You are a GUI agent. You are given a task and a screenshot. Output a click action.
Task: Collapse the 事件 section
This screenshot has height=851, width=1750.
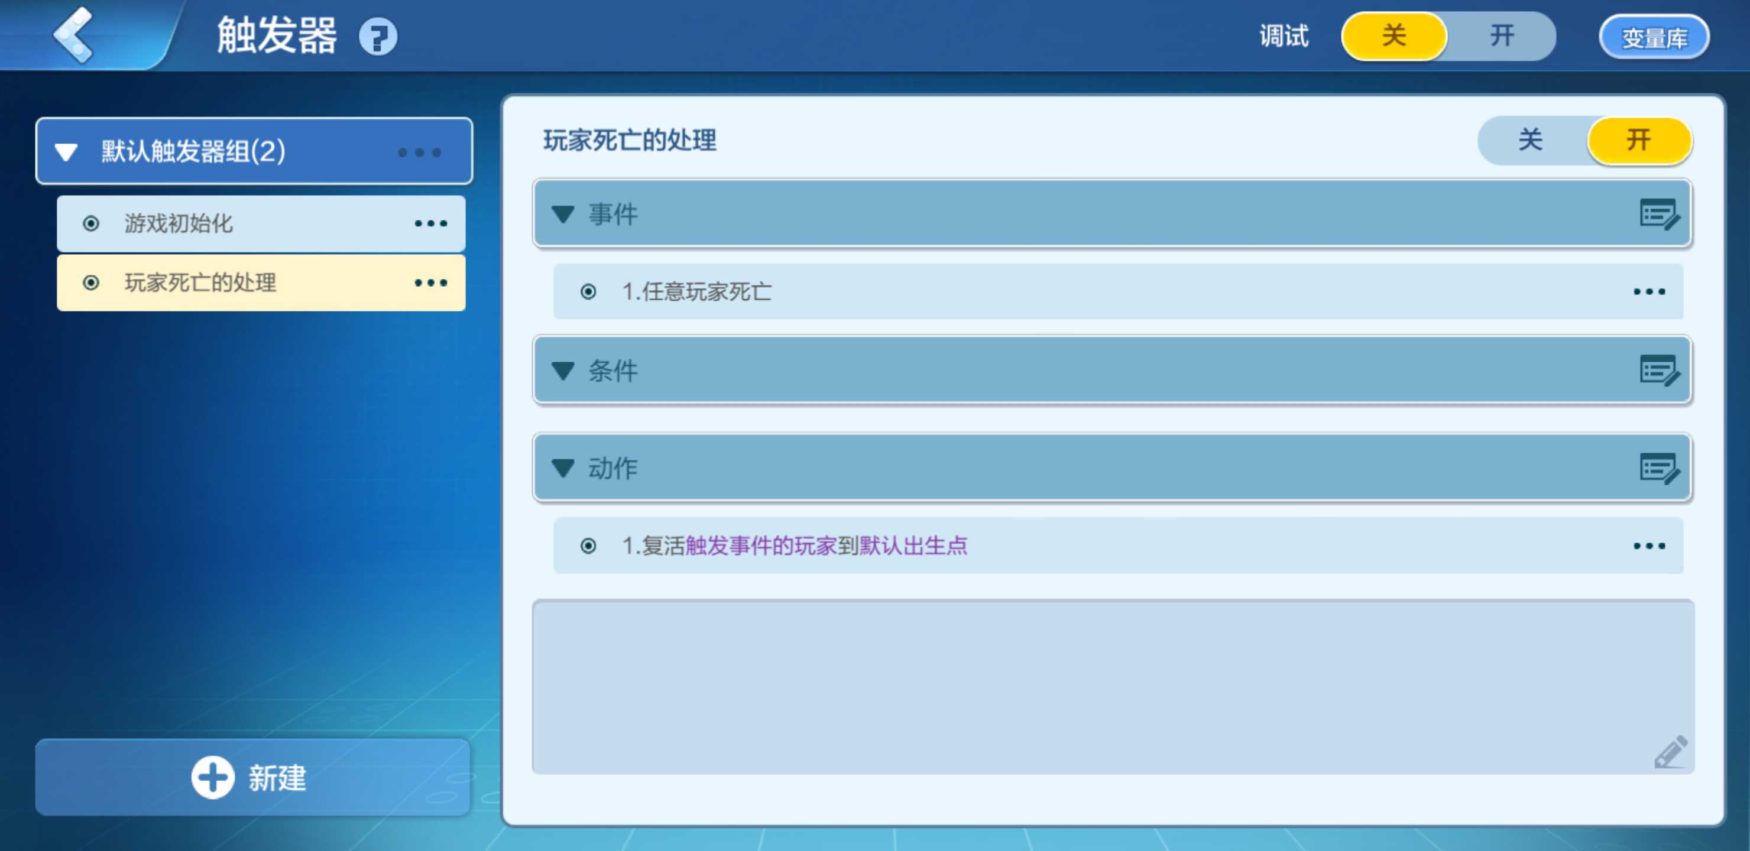coord(563,214)
